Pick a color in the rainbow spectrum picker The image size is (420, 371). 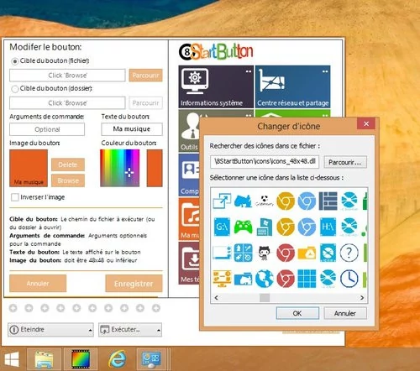pos(120,168)
